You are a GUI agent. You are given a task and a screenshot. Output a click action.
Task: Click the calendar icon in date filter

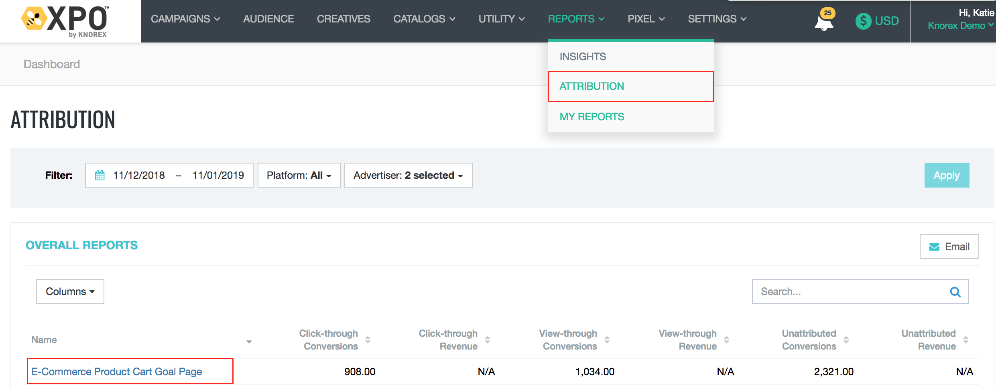(x=100, y=175)
